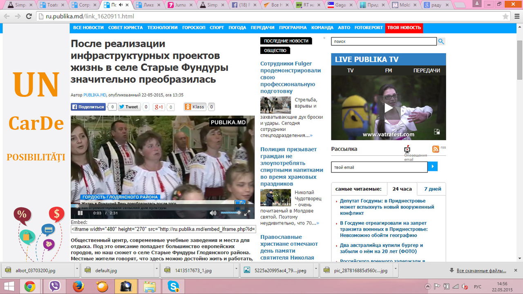The image size is (523, 294).
Task: Open ПОГОДА section
Action: click(237, 28)
